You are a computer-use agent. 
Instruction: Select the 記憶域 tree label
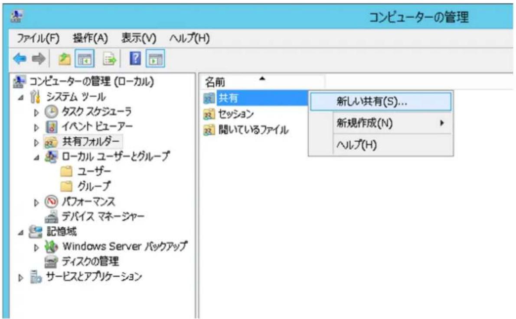[62, 232]
